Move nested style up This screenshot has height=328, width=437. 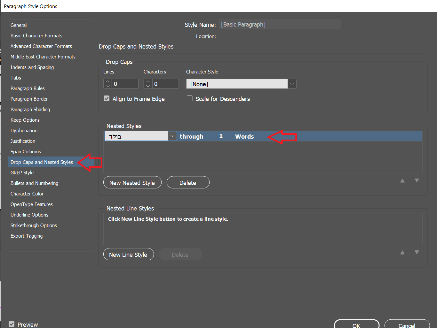point(402,181)
